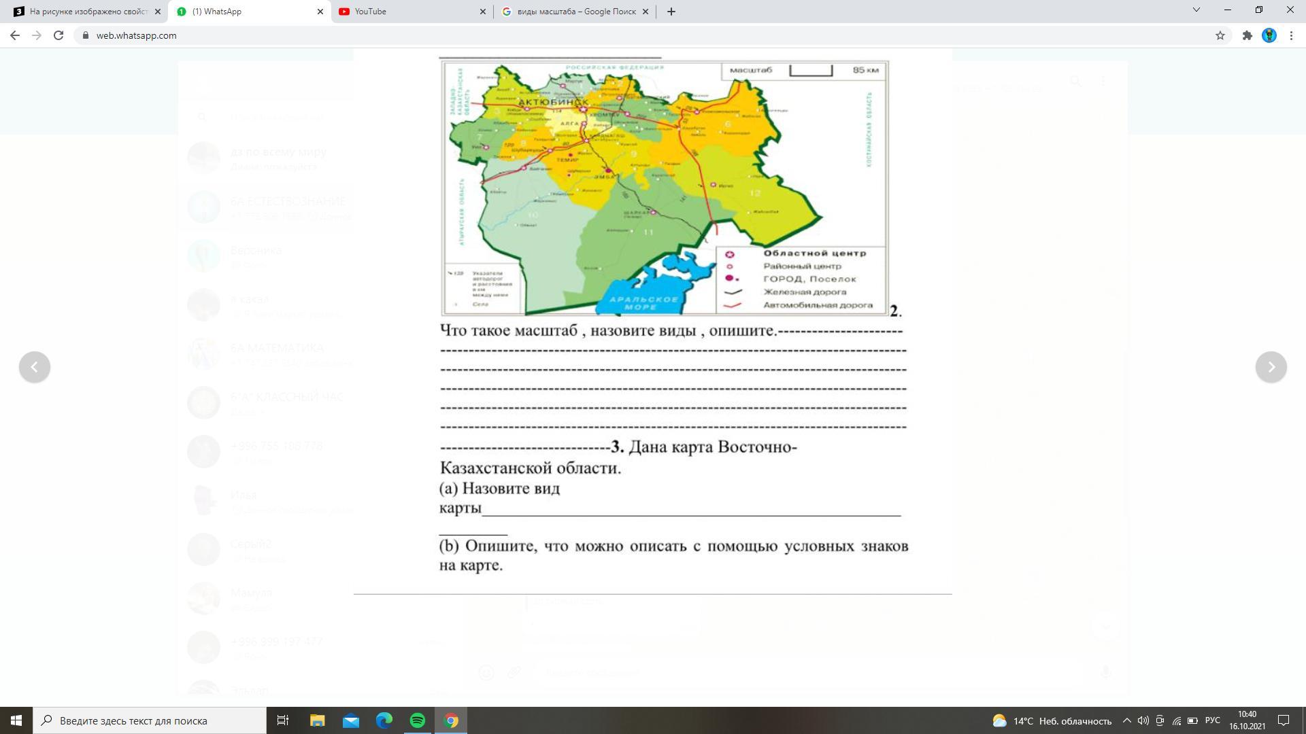Switch the РУС keyboard language indicator
This screenshot has height=734, width=1306.
(1212, 720)
